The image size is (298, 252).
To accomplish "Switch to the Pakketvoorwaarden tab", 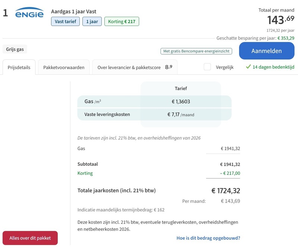I will (64, 67).
